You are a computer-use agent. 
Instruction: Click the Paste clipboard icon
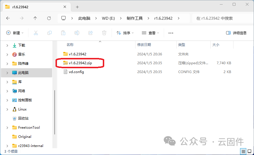[x=63, y=33]
